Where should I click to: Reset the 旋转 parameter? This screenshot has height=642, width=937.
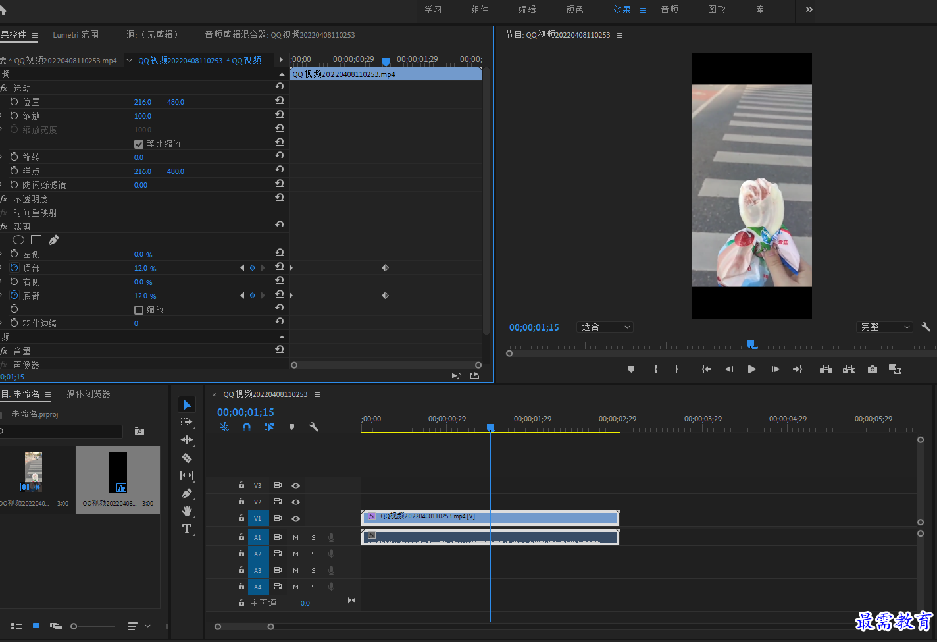click(x=280, y=156)
